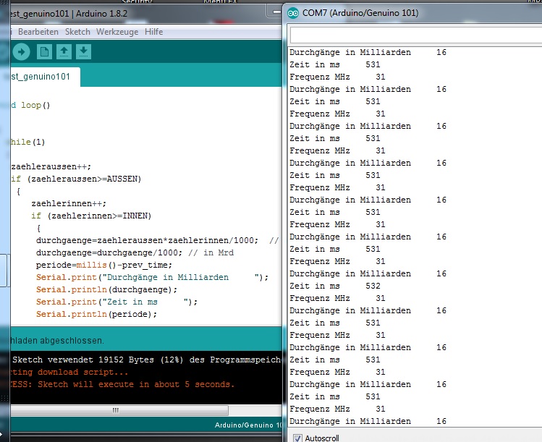Click the New sketch icon
The image size is (542, 442).
coord(44,52)
